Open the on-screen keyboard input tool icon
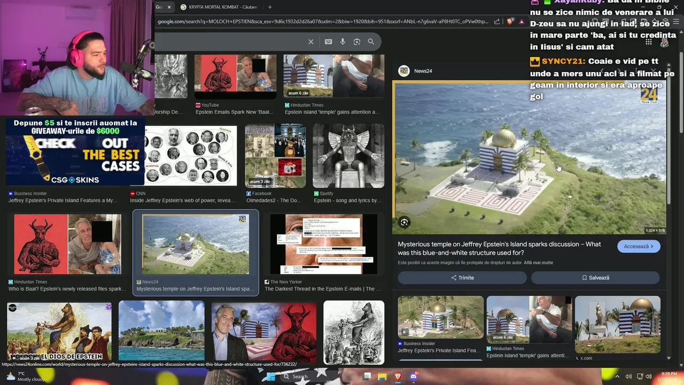This screenshot has height=385, width=684. [328, 42]
